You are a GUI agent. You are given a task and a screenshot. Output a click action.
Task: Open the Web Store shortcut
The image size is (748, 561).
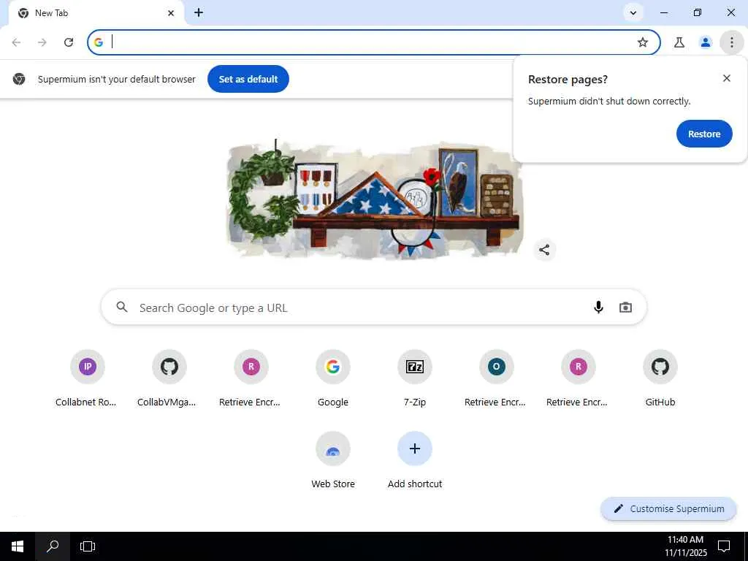[333, 460]
